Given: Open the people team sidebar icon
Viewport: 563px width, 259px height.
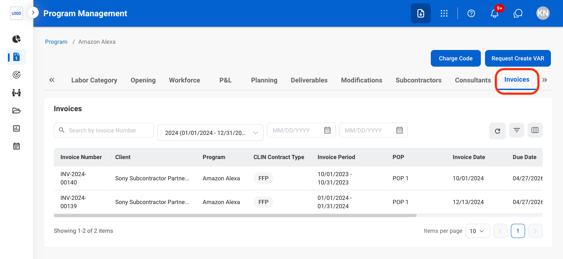Looking at the screenshot, I should pos(16,93).
